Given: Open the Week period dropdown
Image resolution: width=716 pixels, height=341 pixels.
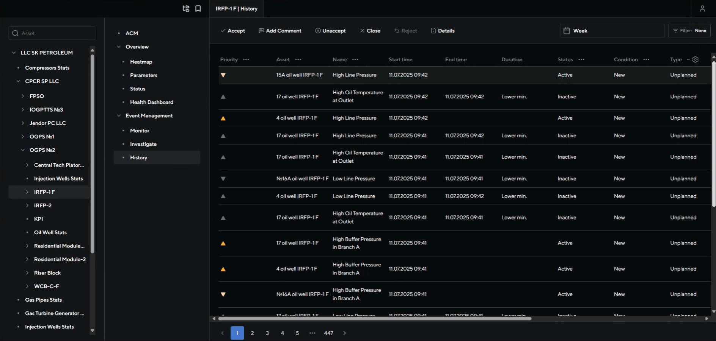Looking at the screenshot, I should (612, 31).
